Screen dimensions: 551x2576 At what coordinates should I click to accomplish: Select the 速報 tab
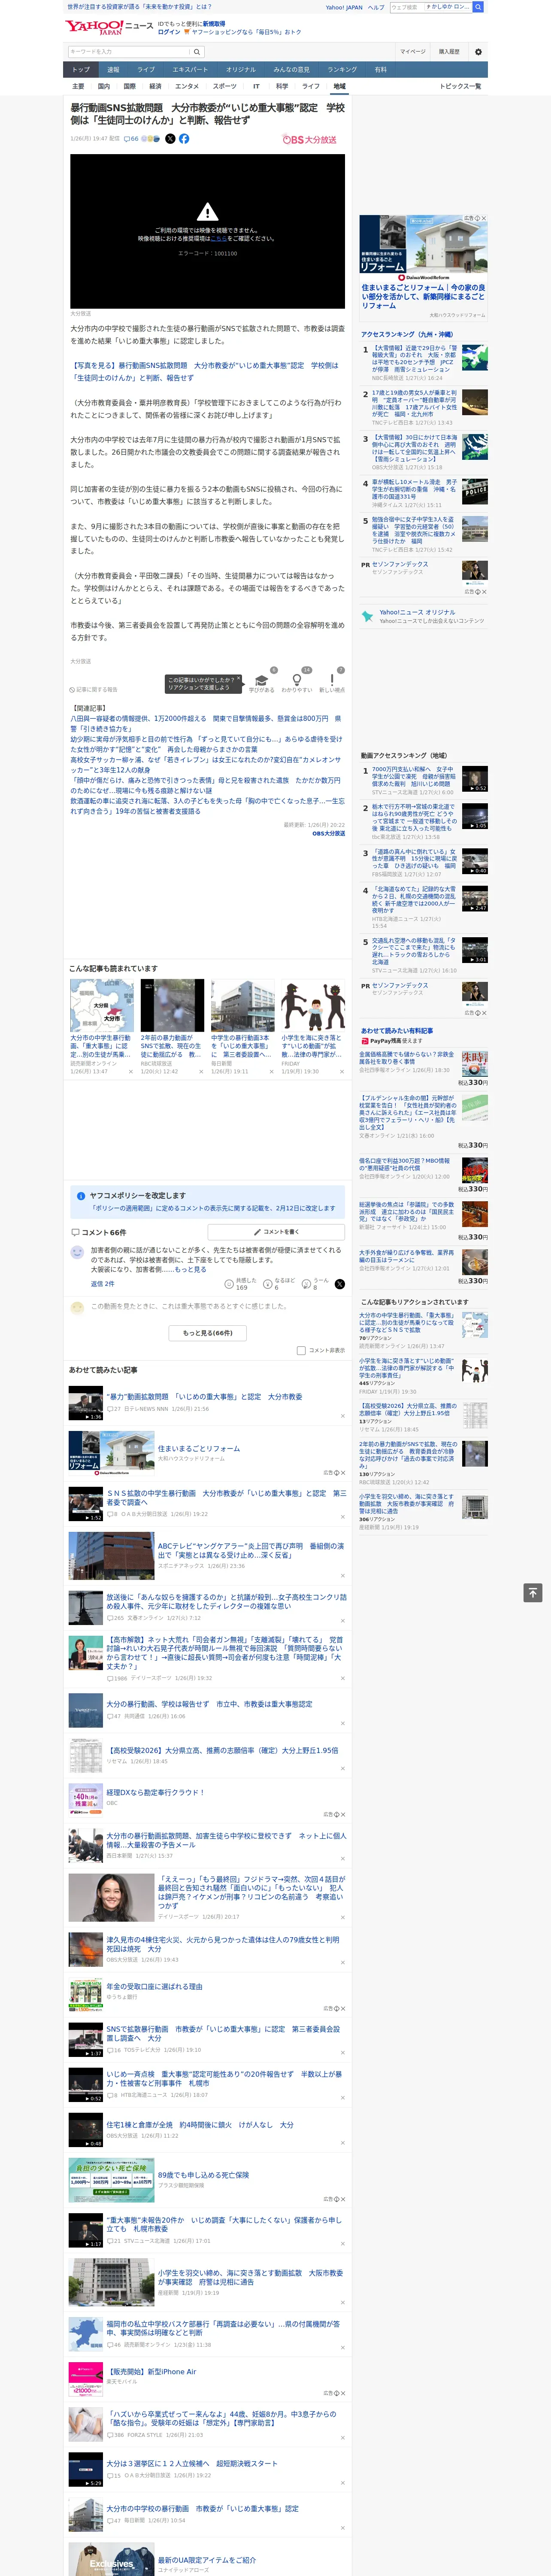[x=113, y=70]
